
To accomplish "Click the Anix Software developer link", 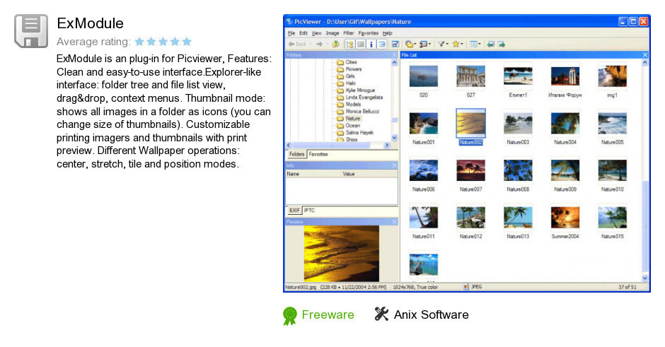I will click(422, 314).
